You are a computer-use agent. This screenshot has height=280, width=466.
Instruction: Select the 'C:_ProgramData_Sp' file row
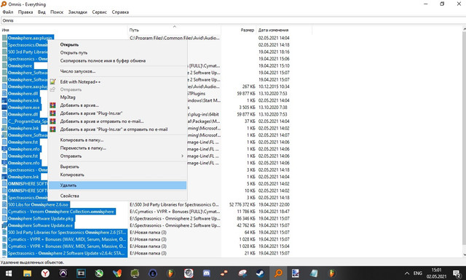coord(27,121)
